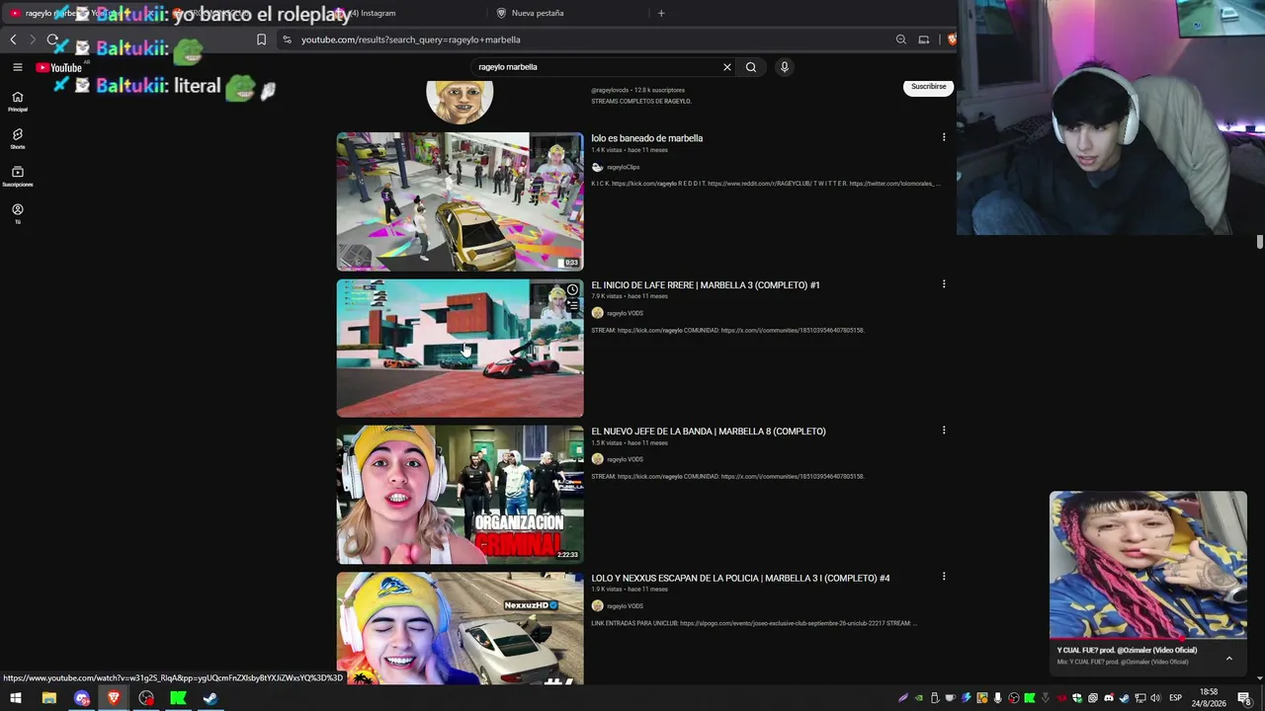This screenshot has width=1265, height=711.
Task: Bookmark this page in the address bar
Action: pyautogui.click(x=261, y=39)
